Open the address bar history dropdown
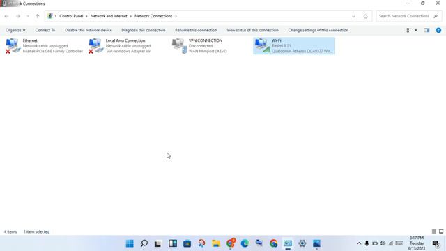The height and width of the screenshot is (251, 446). coord(353,16)
